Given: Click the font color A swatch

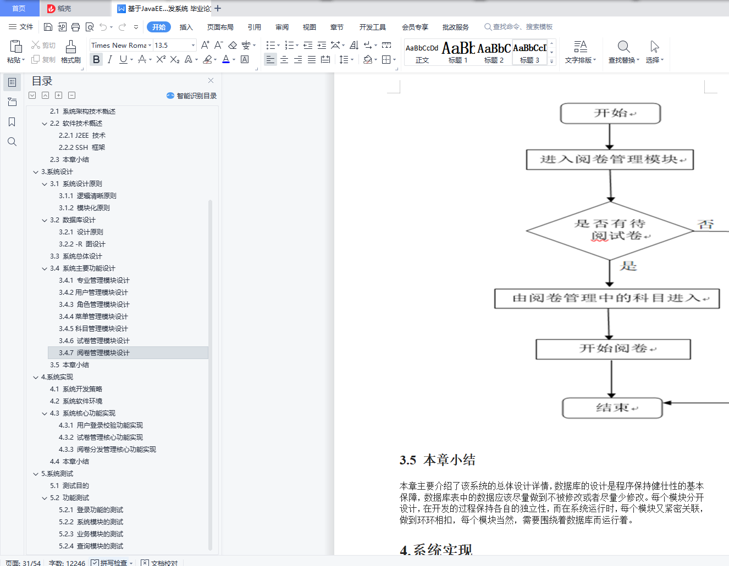Looking at the screenshot, I should [x=226, y=59].
